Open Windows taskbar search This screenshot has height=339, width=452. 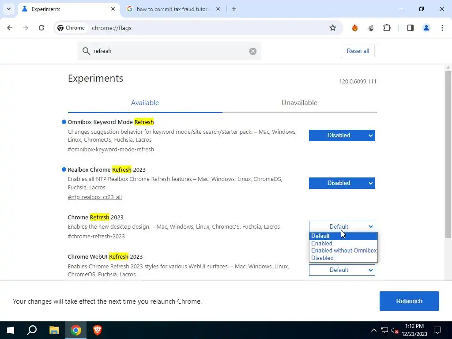click(x=32, y=330)
